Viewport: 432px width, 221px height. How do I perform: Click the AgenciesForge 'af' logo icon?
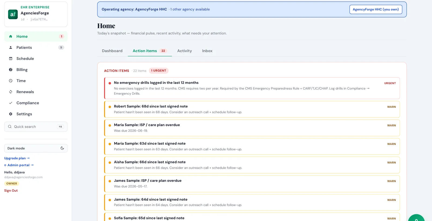coord(13,14)
